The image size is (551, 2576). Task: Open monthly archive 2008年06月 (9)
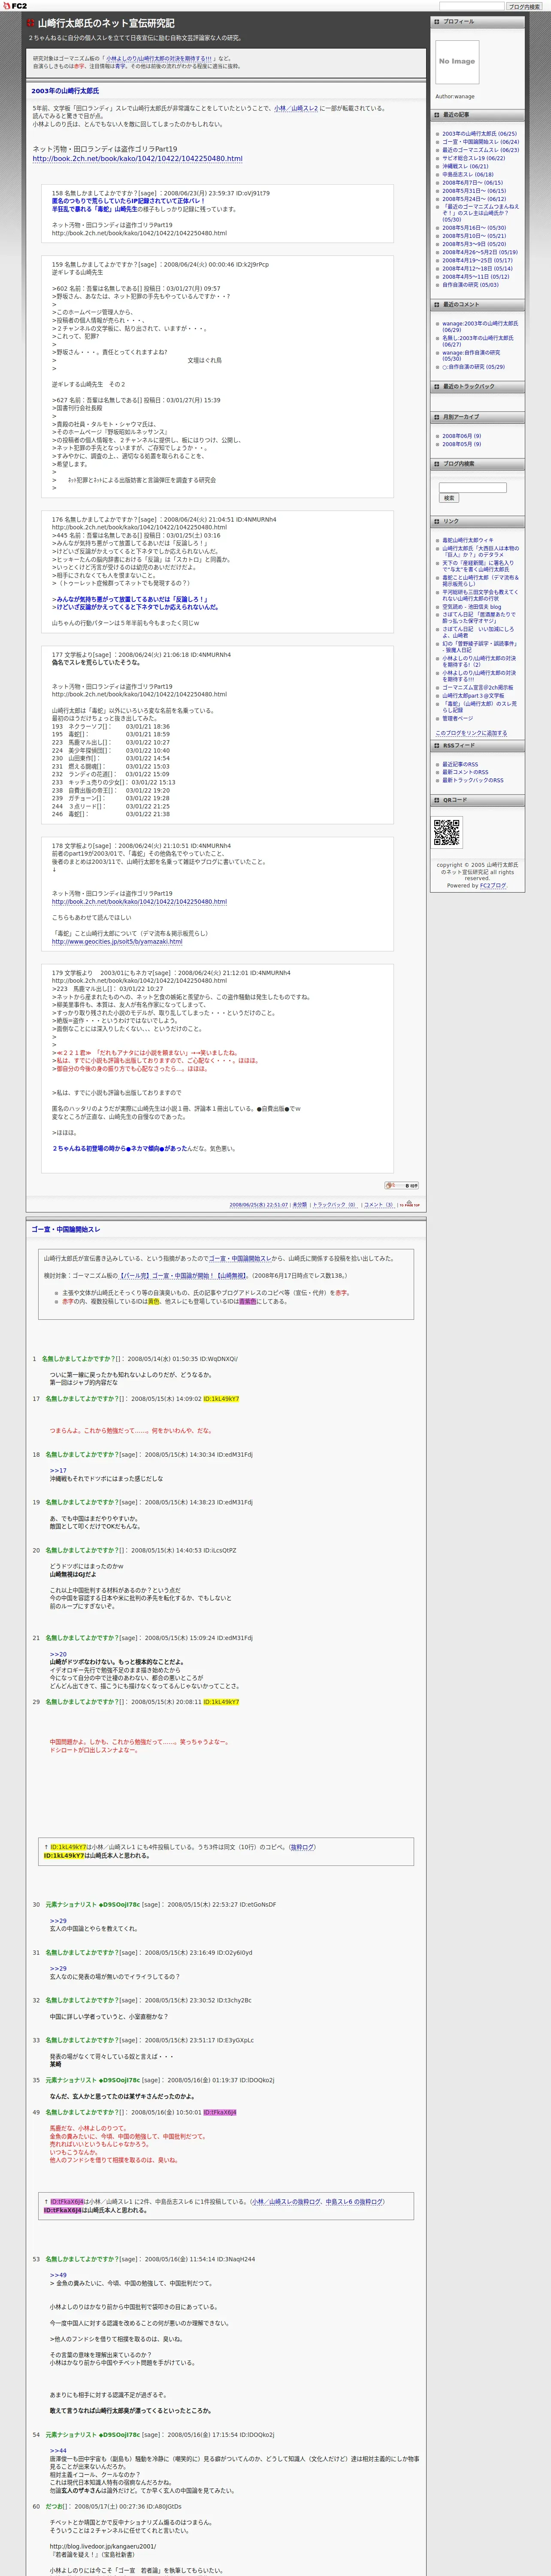pyautogui.click(x=462, y=436)
